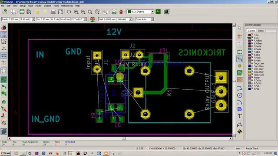The height and width of the screenshot is (156, 278).
Task: Toggle high contrast layer display icon
Action: tap(4, 123)
